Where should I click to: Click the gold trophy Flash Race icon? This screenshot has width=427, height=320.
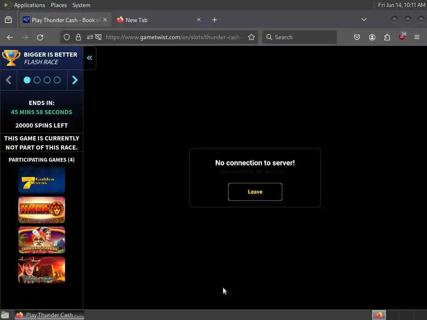click(11, 57)
